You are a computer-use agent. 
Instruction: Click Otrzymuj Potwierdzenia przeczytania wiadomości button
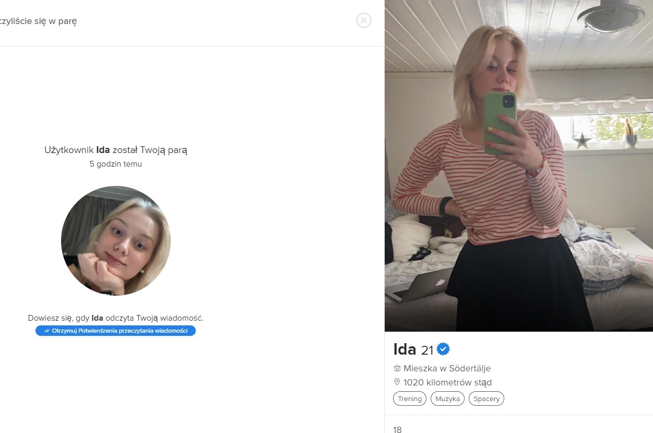[115, 331]
